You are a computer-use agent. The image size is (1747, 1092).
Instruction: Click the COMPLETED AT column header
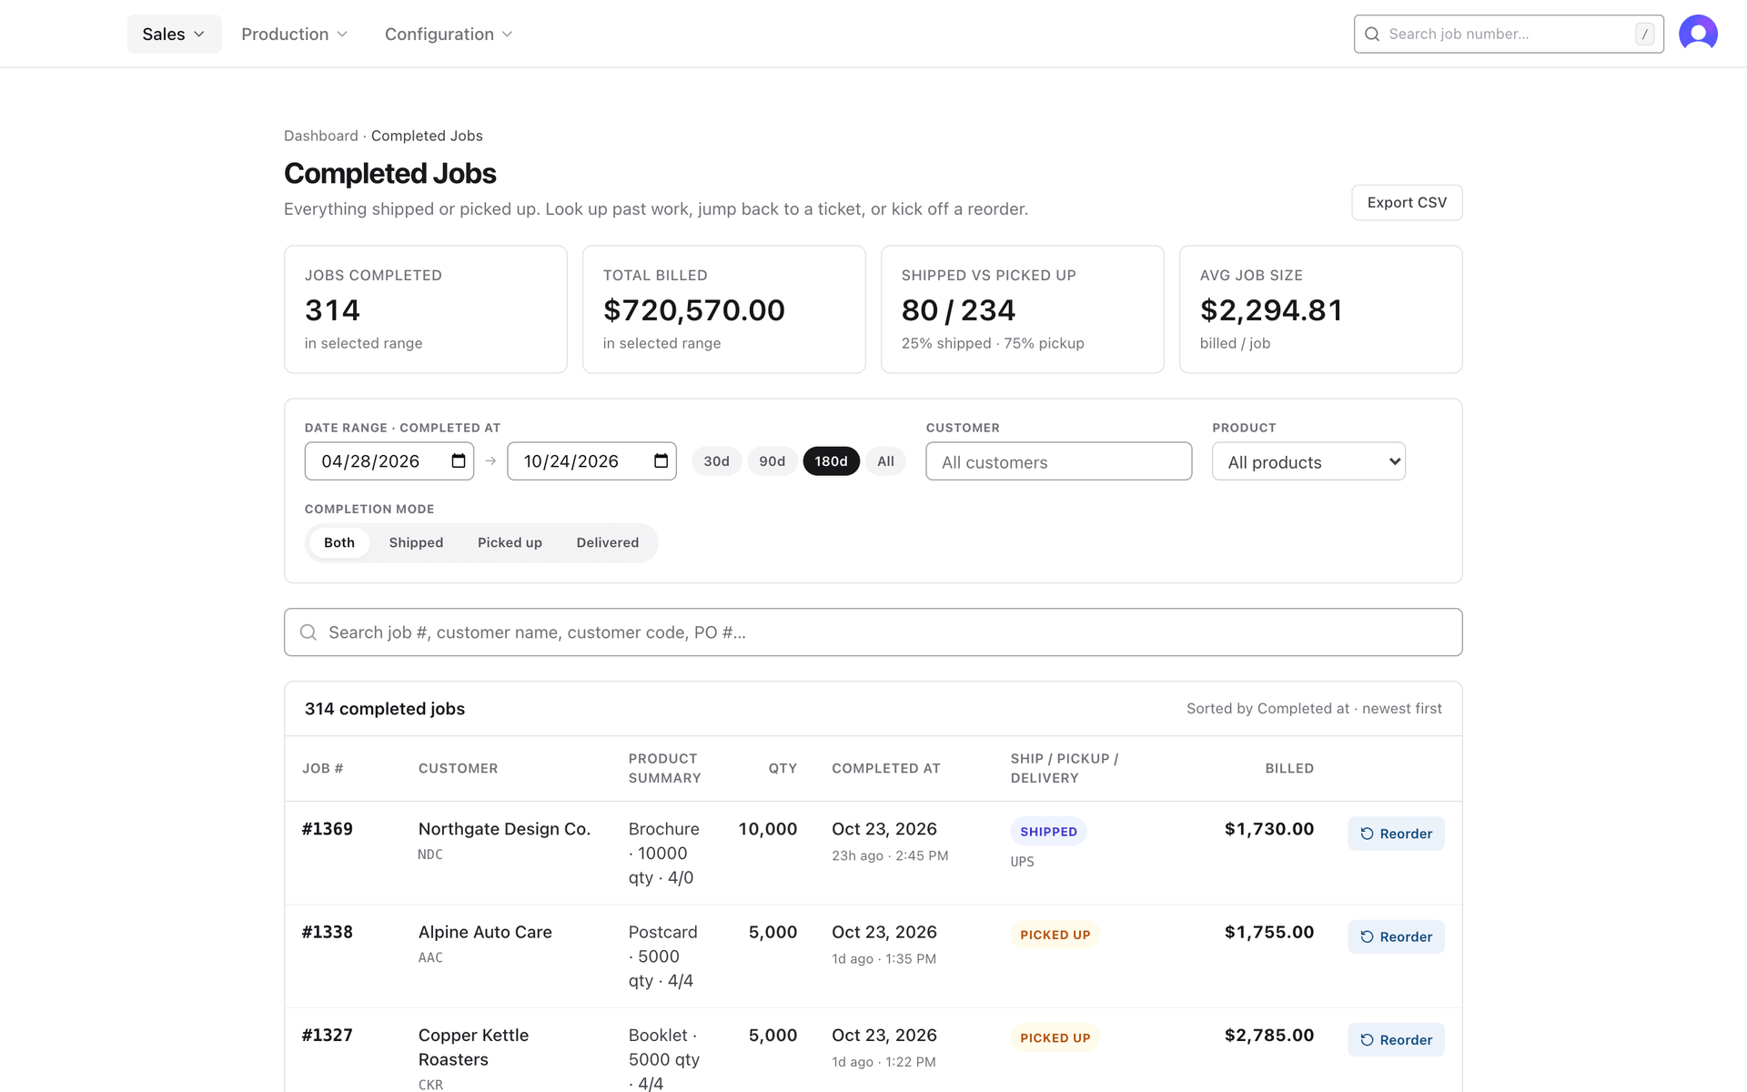(x=885, y=768)
